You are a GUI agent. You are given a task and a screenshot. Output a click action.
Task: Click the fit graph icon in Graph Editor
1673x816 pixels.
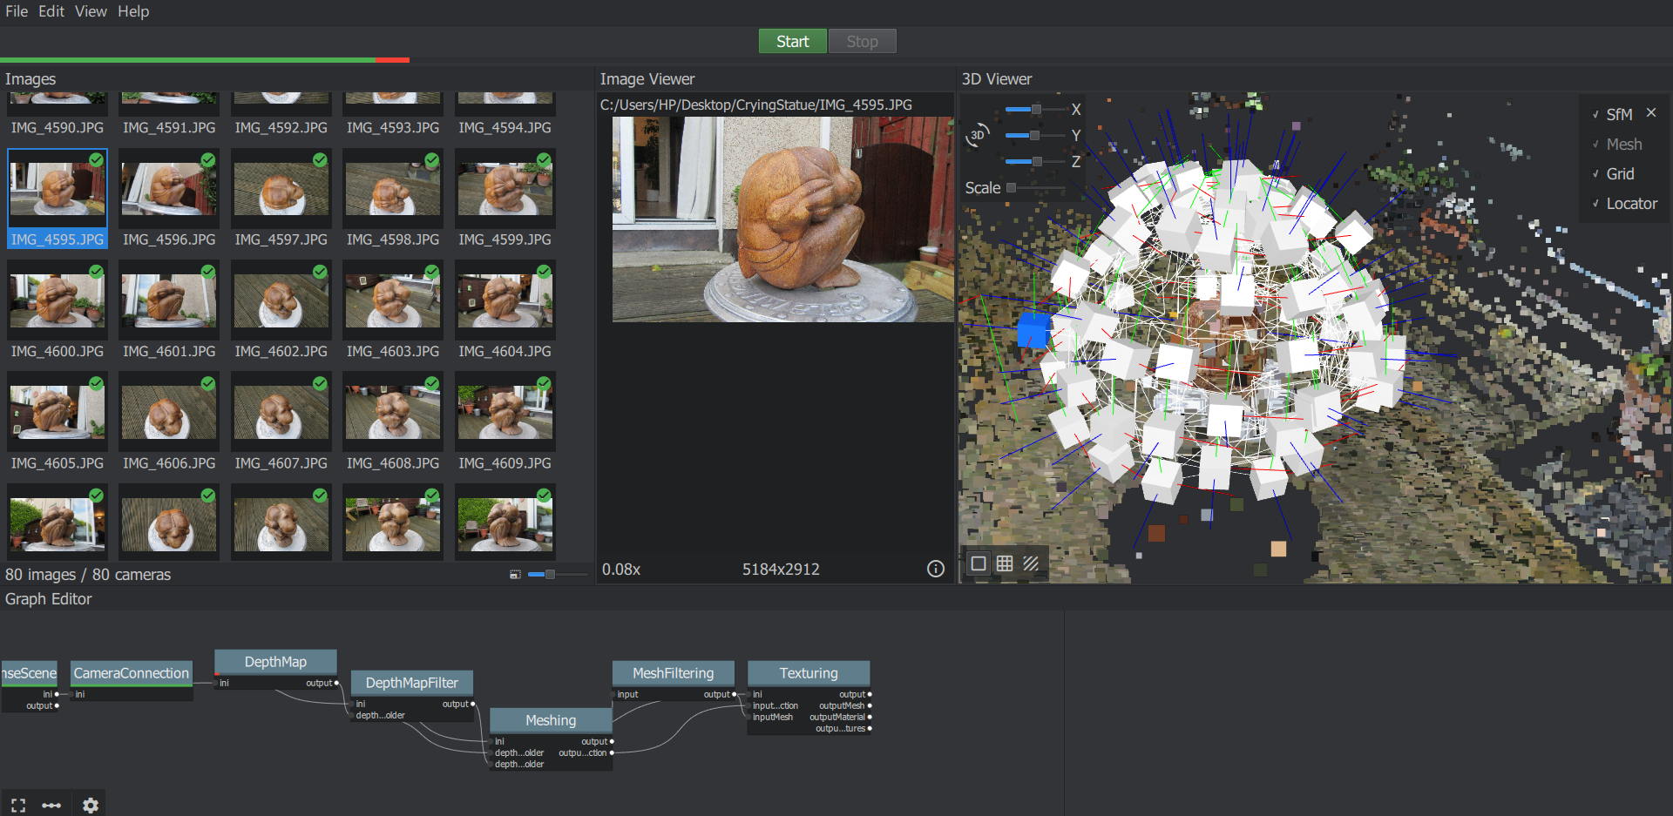click(18, 805)
